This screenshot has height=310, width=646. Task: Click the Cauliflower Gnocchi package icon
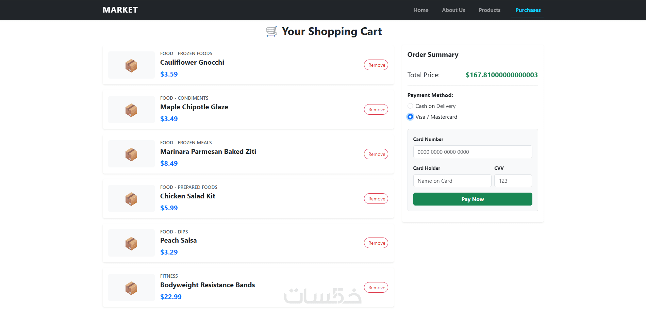[131, 65]
